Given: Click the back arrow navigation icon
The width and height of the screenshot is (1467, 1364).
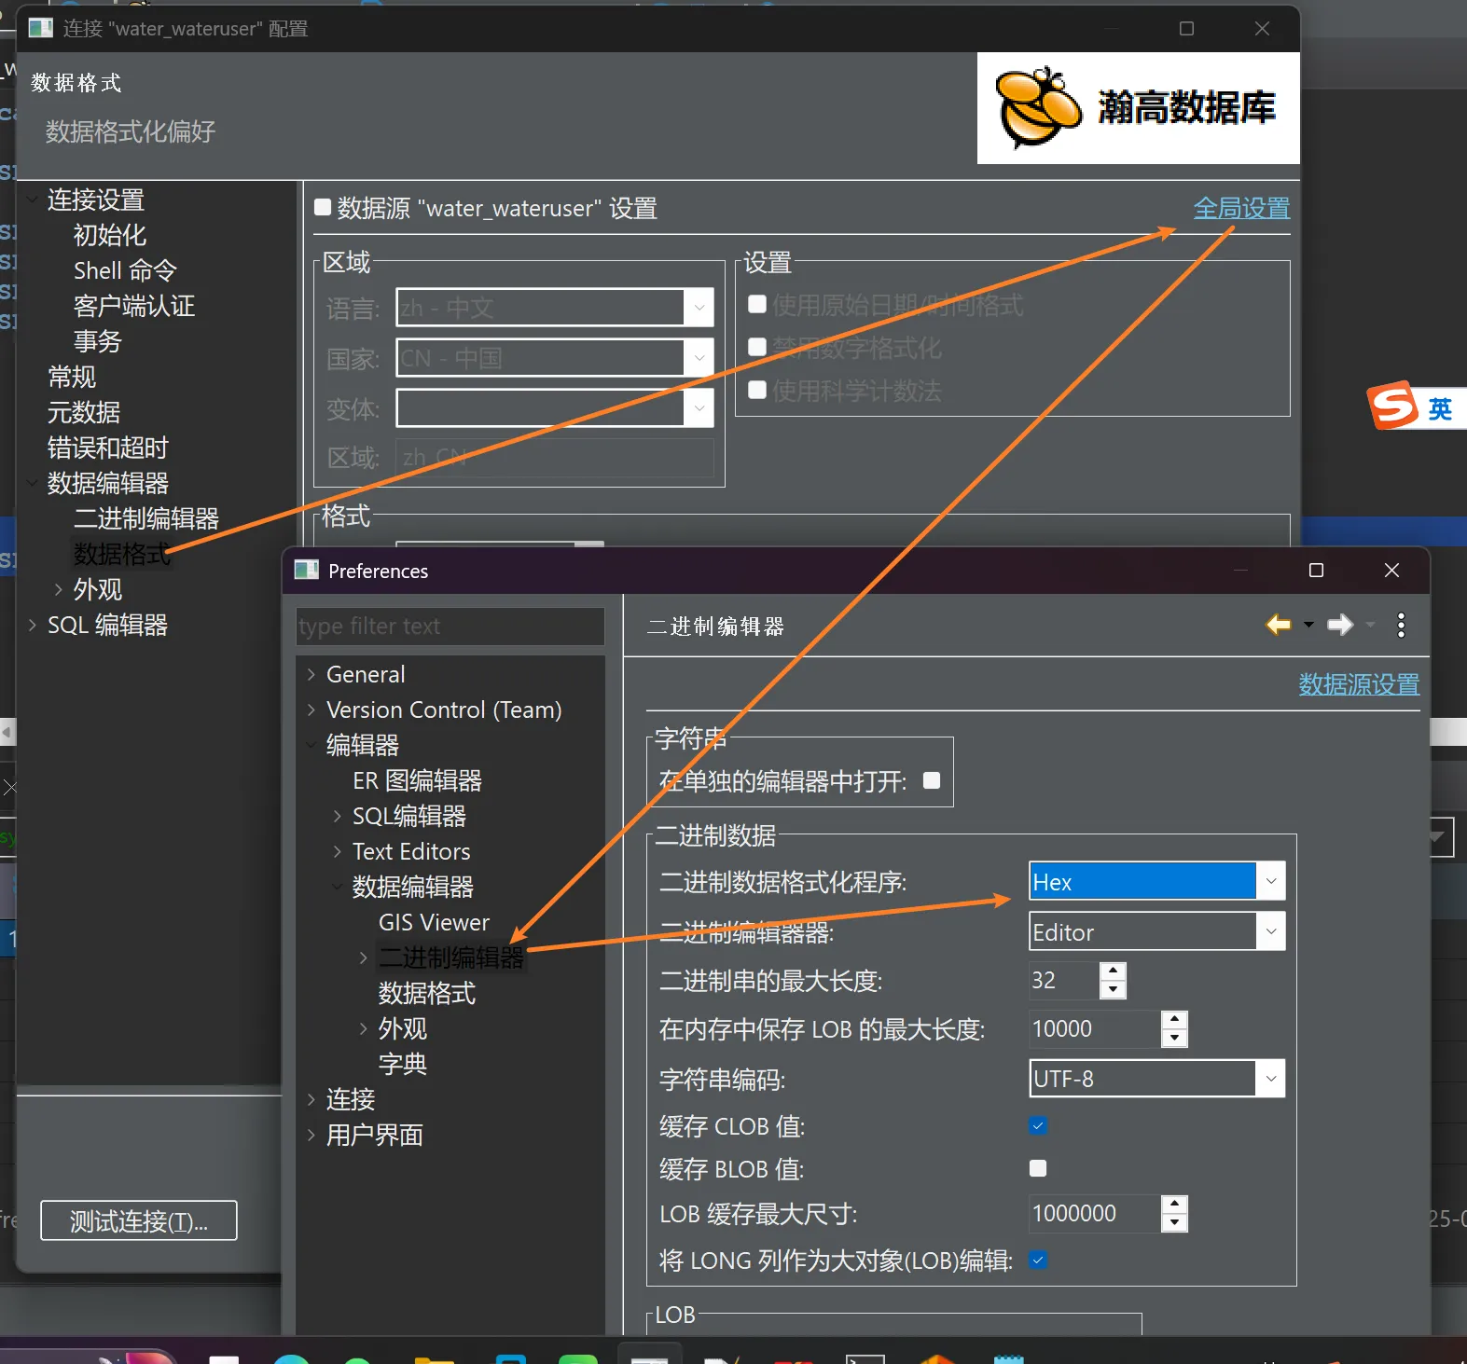Looking at the screenshot, I should (x=1278, y=625).
